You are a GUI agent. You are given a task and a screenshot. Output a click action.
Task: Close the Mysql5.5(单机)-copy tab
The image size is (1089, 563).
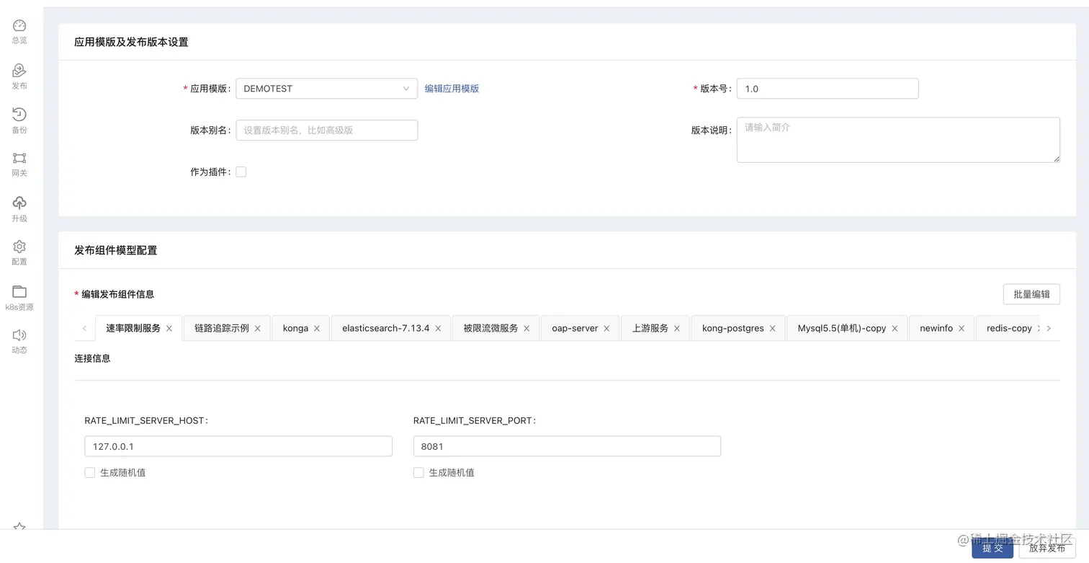pyautogui.click(x=895, y=329)
